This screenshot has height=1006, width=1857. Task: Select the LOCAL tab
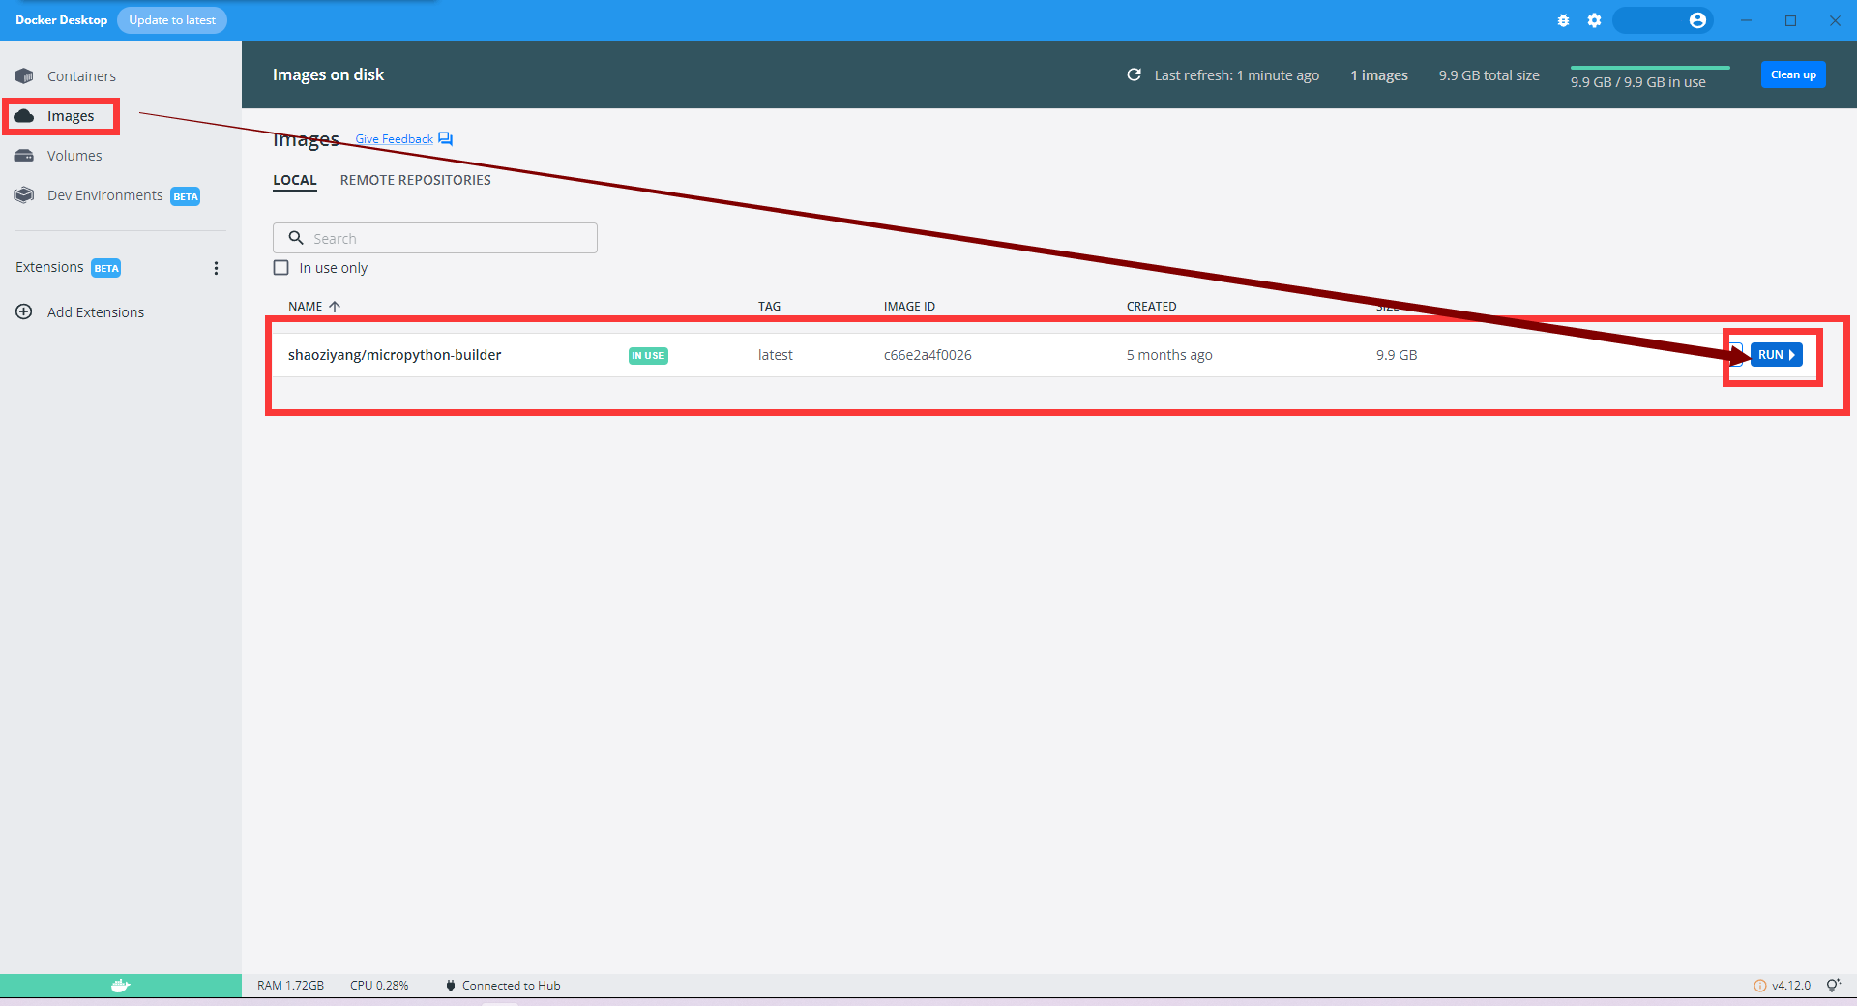[295, 180]
